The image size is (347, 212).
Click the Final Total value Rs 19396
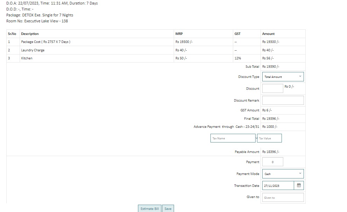pyautogui.click(x=271, y=119)
